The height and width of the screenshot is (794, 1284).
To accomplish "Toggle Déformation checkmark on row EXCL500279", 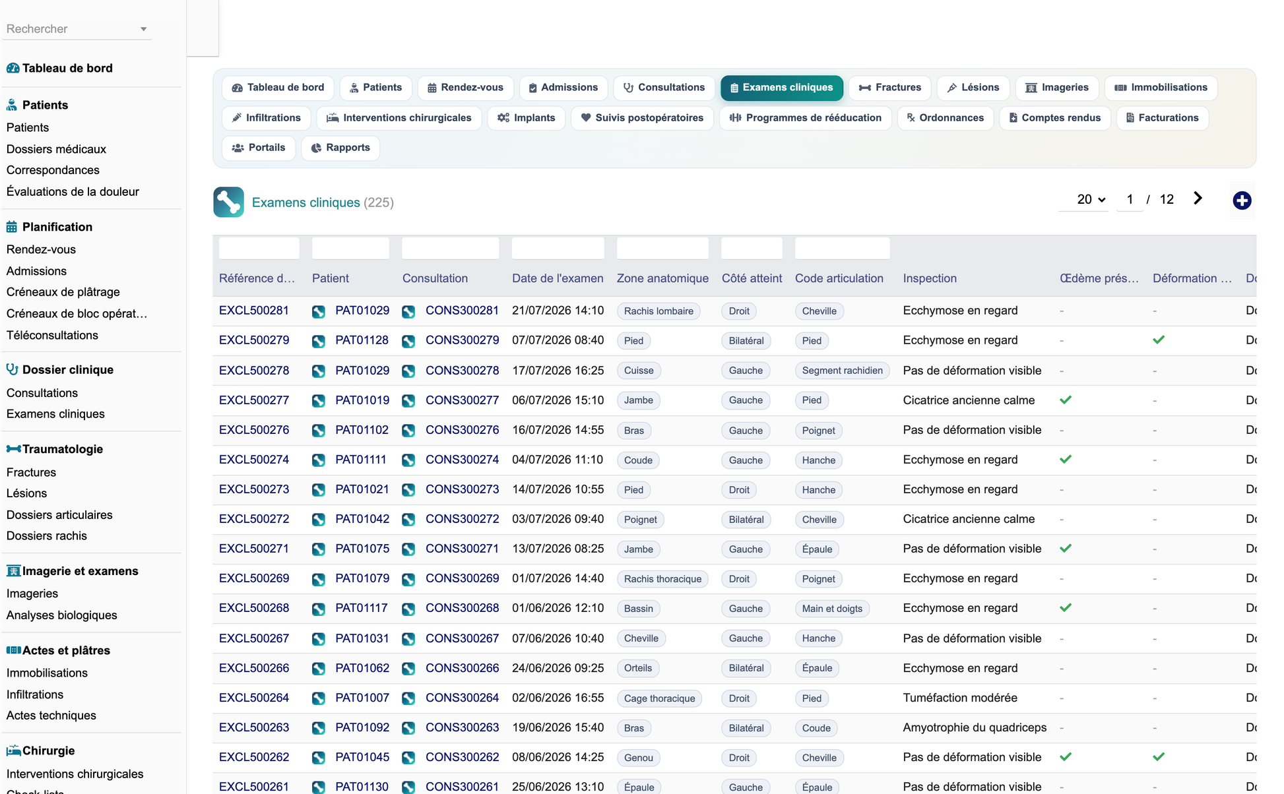I will (x=1159, y=340).
